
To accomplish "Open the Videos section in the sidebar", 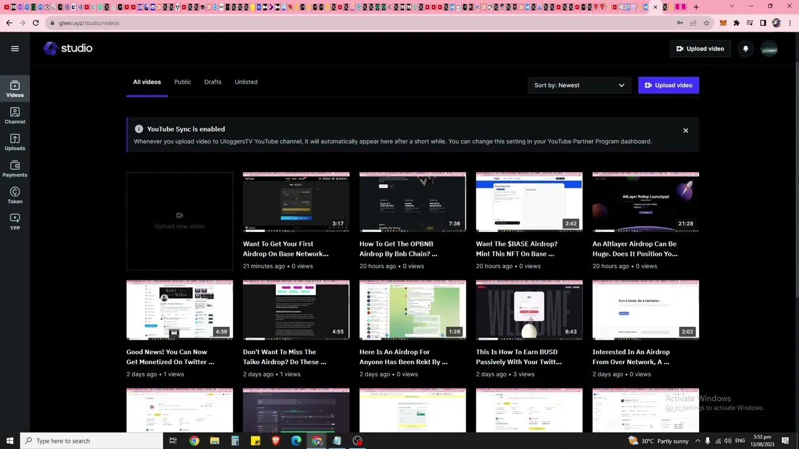I will [15, 89].
